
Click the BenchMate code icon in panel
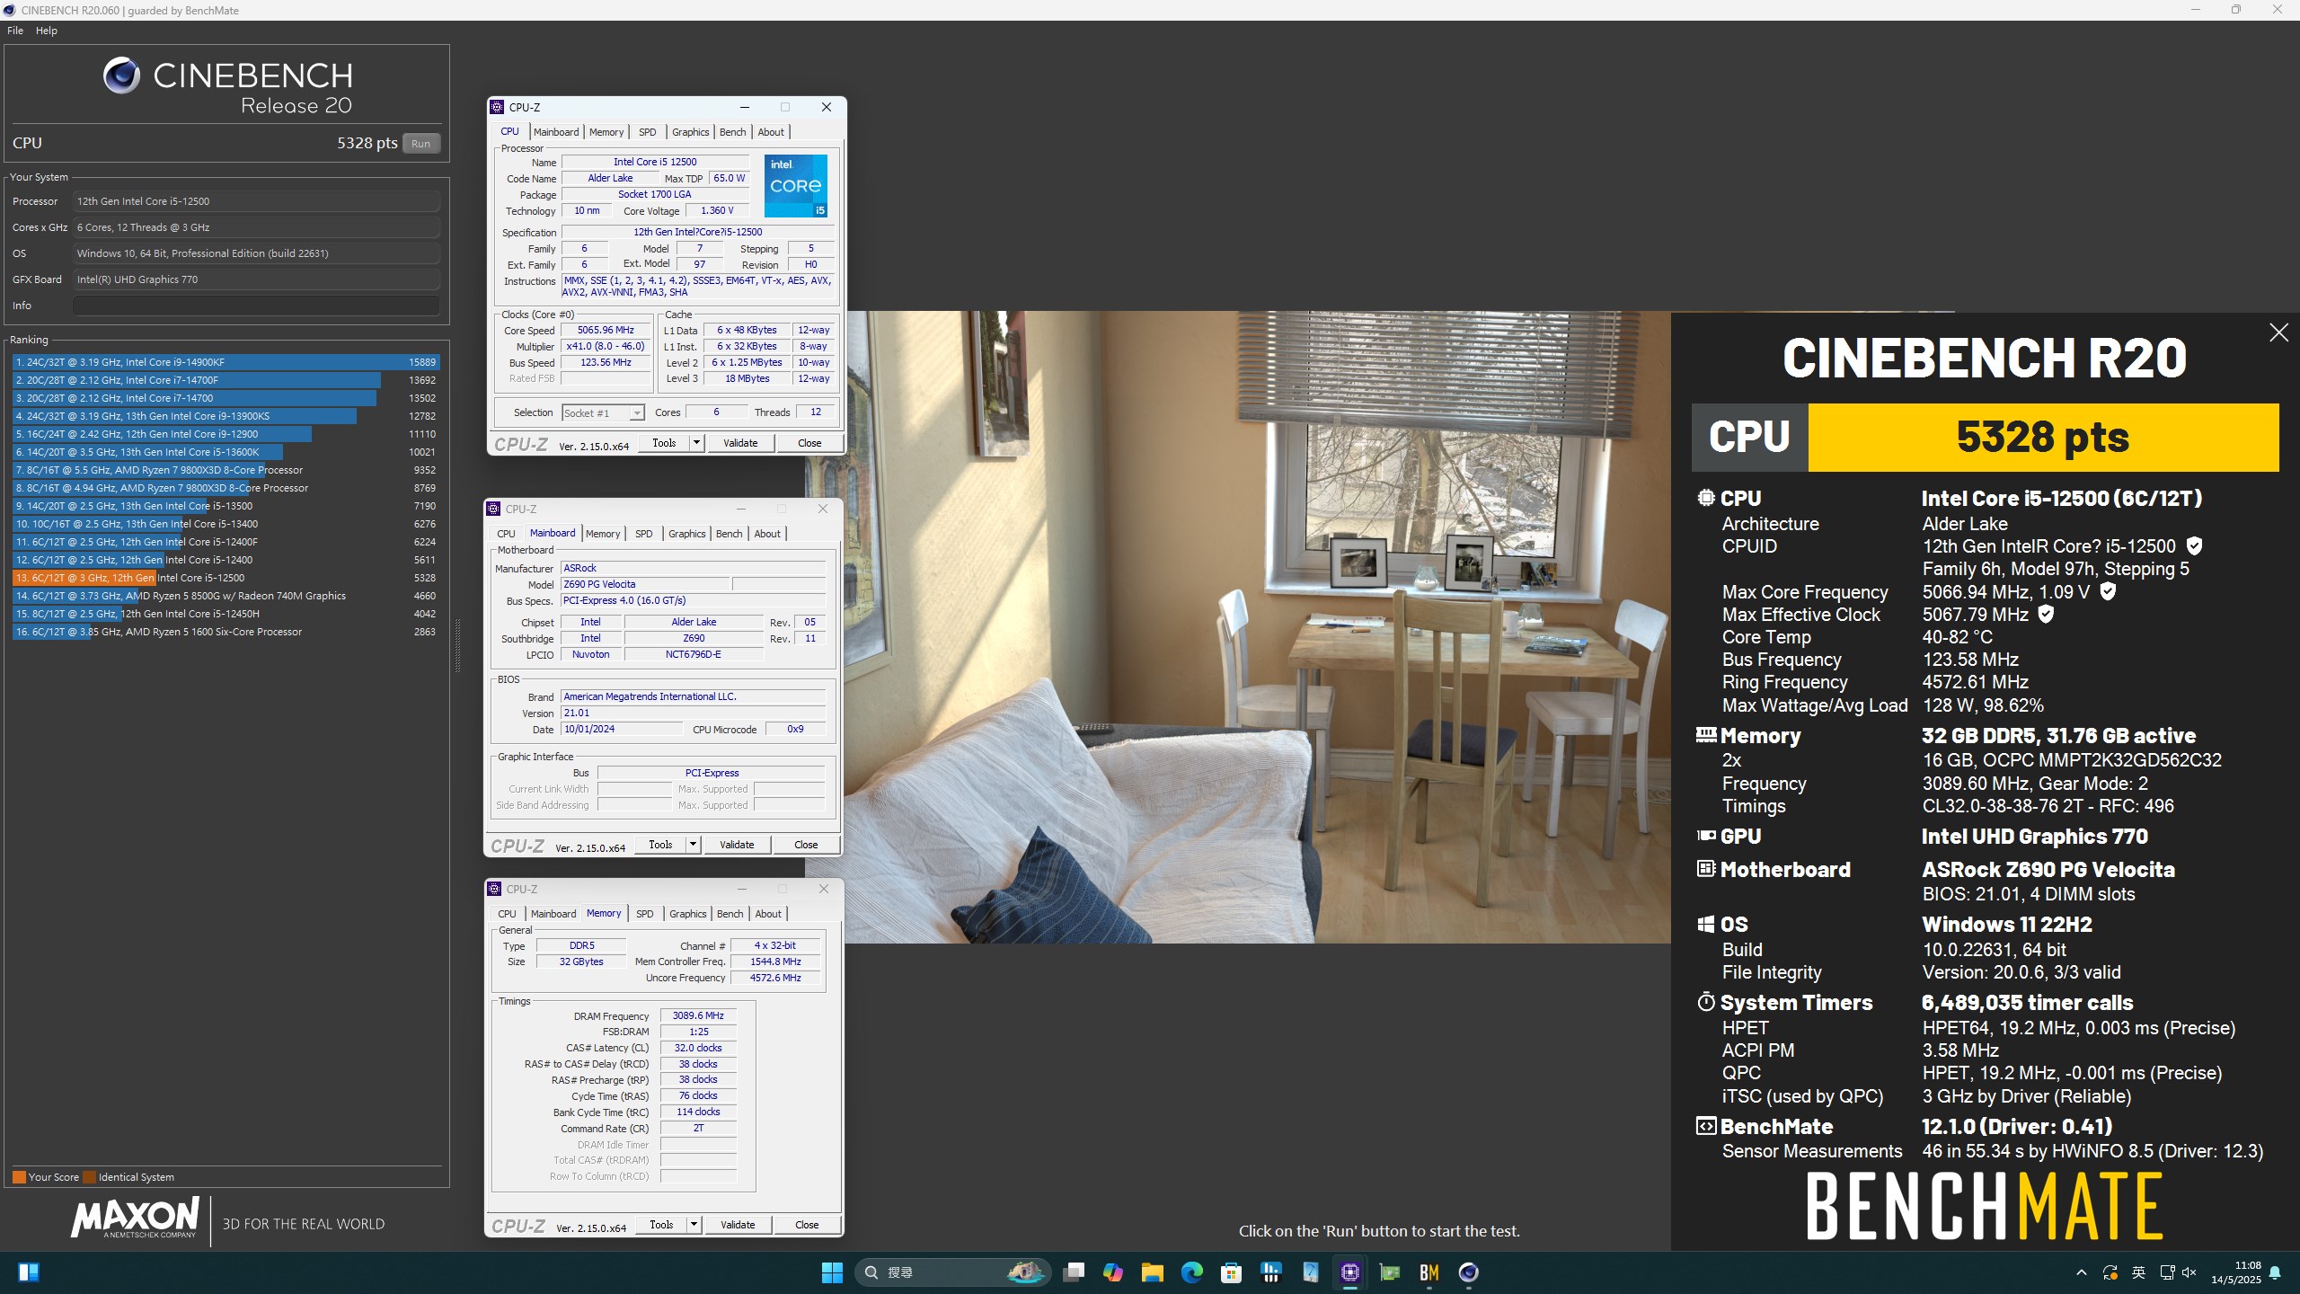pyautogui.click(x=1705, y=1126)
